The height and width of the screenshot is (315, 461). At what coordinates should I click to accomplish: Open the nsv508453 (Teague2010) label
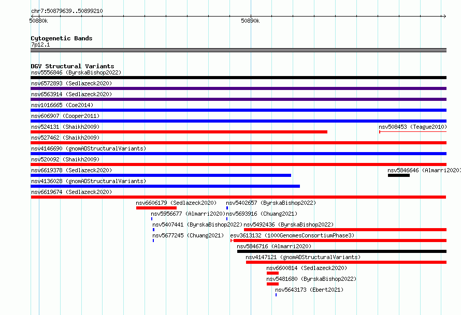tap(412, 127)
